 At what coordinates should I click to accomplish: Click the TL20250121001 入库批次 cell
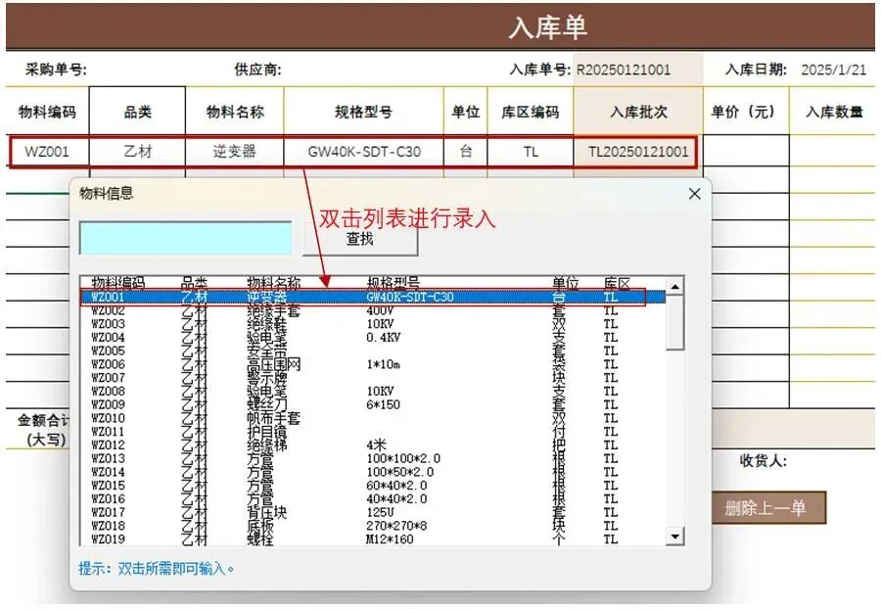[x=638, y=152]
